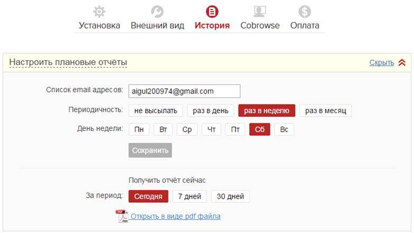This screenshot has height=233, width=414.
Task: Set report period to 30 дней
Action: coord(230,197)
